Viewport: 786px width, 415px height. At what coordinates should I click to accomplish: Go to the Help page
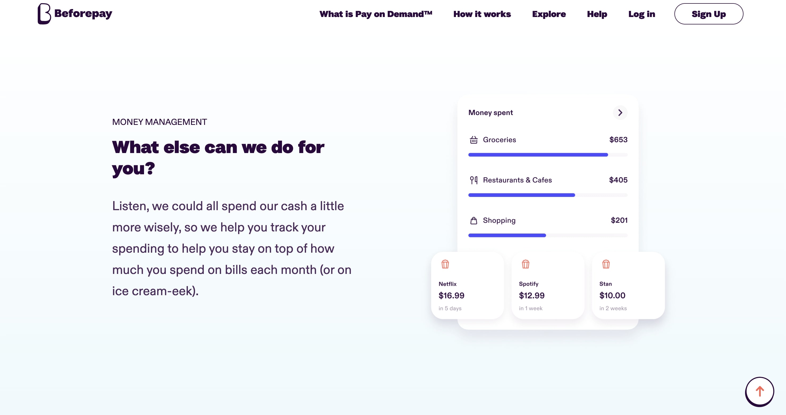pyautogui.click(x=597, y=14)
